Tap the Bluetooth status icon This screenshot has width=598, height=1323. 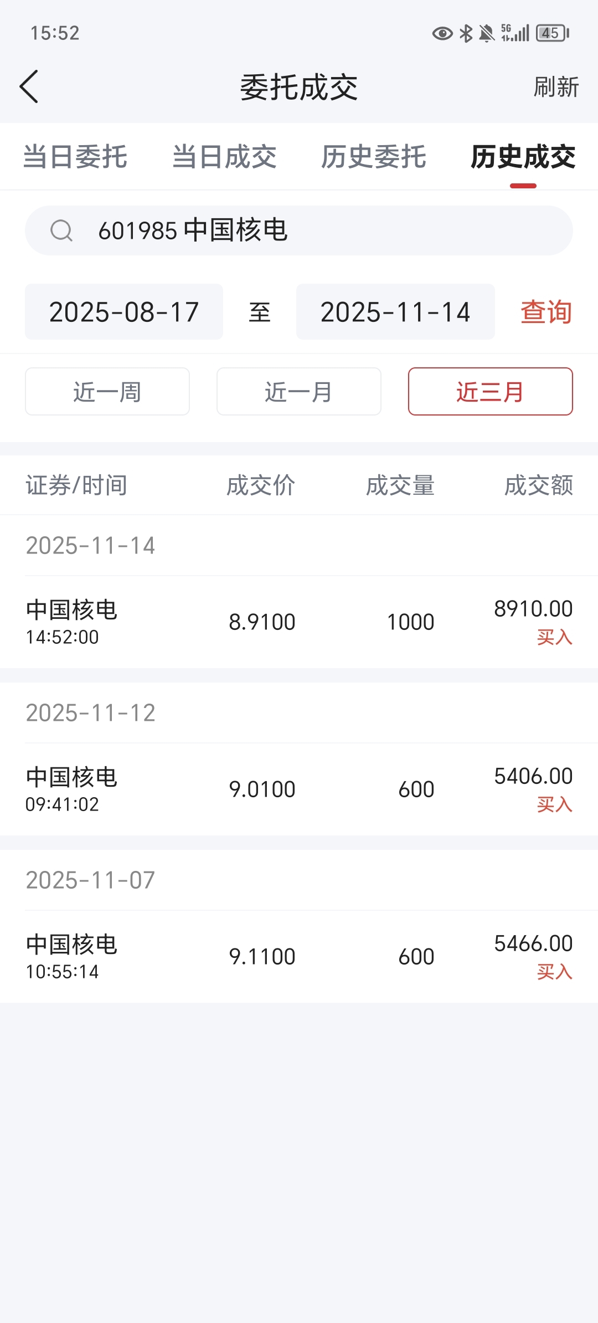[x=466, y=34]
